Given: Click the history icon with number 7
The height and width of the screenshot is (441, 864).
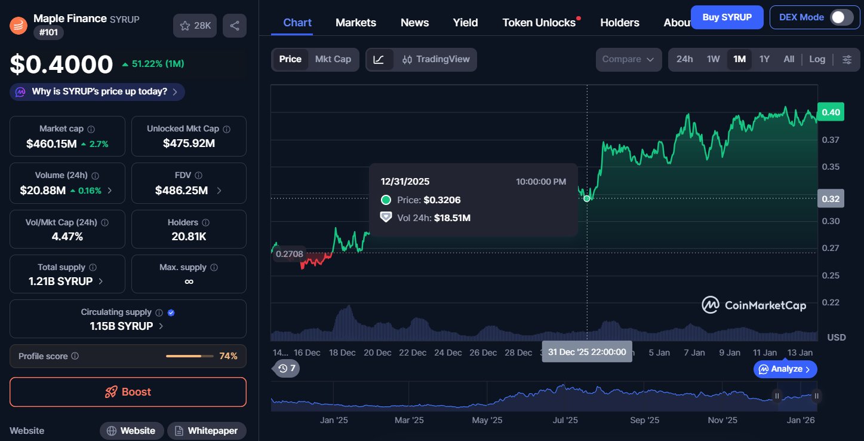Looking at the screenshot, I should click(287, 368).
